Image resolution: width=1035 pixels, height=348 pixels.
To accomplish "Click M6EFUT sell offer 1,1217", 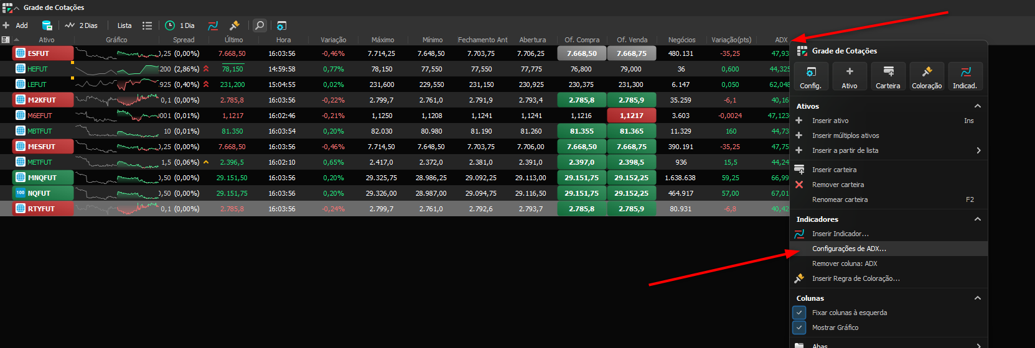I will [631, 116].
